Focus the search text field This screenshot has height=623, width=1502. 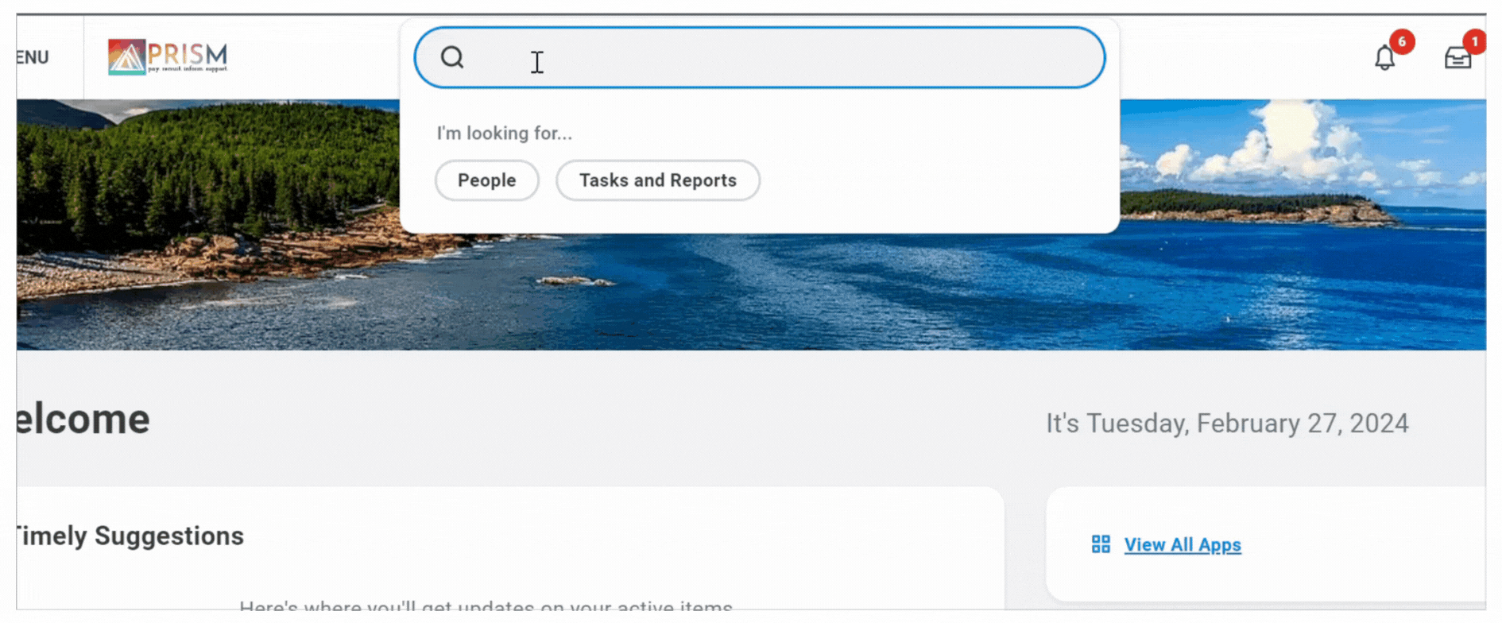point(779,57)
